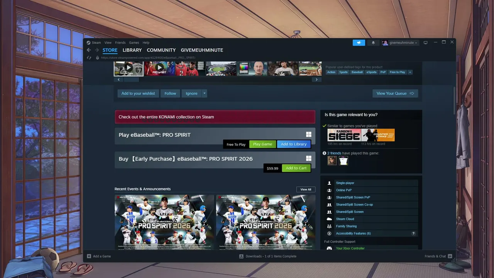Click the Action tag
494x278 pixels.
[x=331, y=72]
